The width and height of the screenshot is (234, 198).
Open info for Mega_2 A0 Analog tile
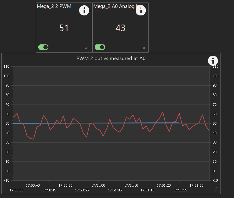[x=141, y=10]
